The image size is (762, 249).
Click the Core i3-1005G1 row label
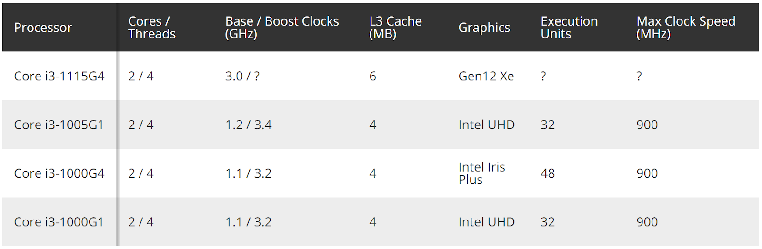(x=59, y=124)
